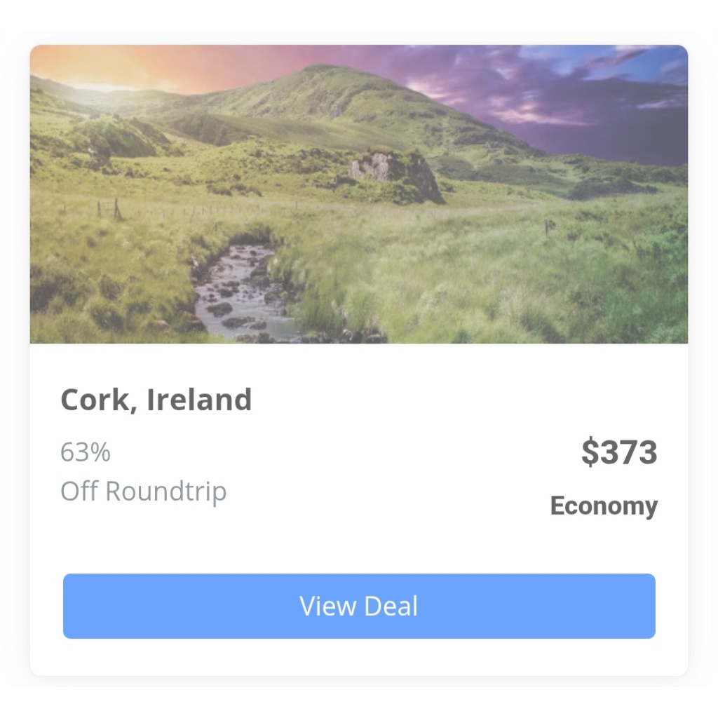Click the word Ireland in the title

click(x=199, y=399)
